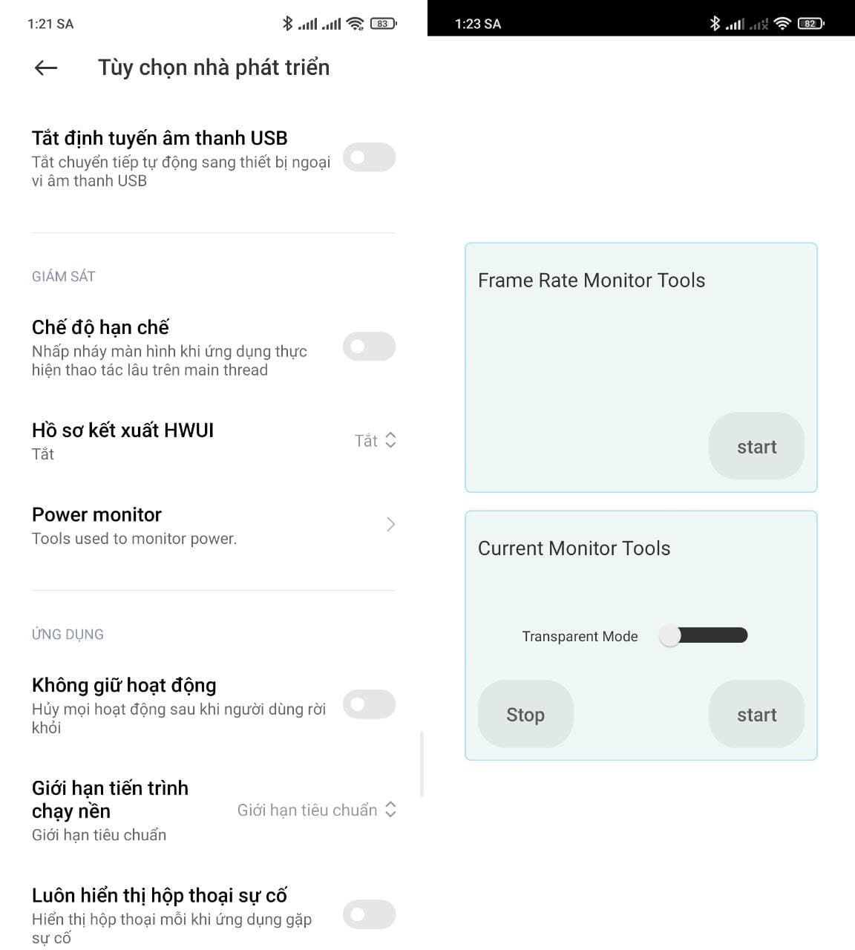Open Power monitor chevron arrow
Image resolution: width=855 pixels, height=950 pixels.
[x=390, y=525]
